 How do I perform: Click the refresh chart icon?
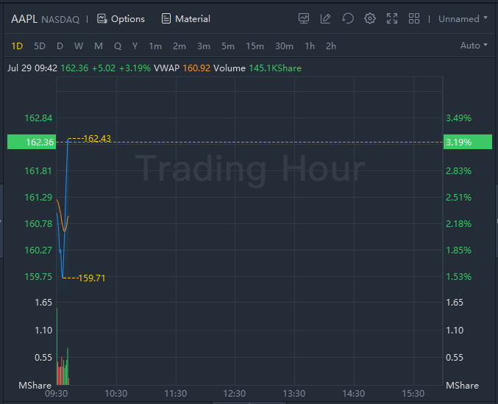(348, 18)
